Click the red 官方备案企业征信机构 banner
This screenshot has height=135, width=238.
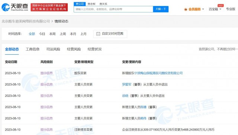coord(49,7)
